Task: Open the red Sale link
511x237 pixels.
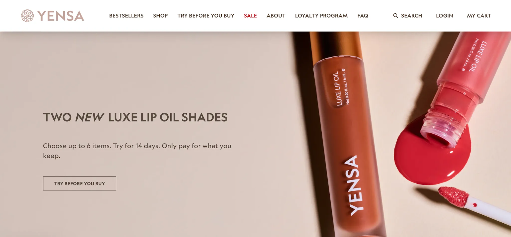Action: tap(250, 16)
